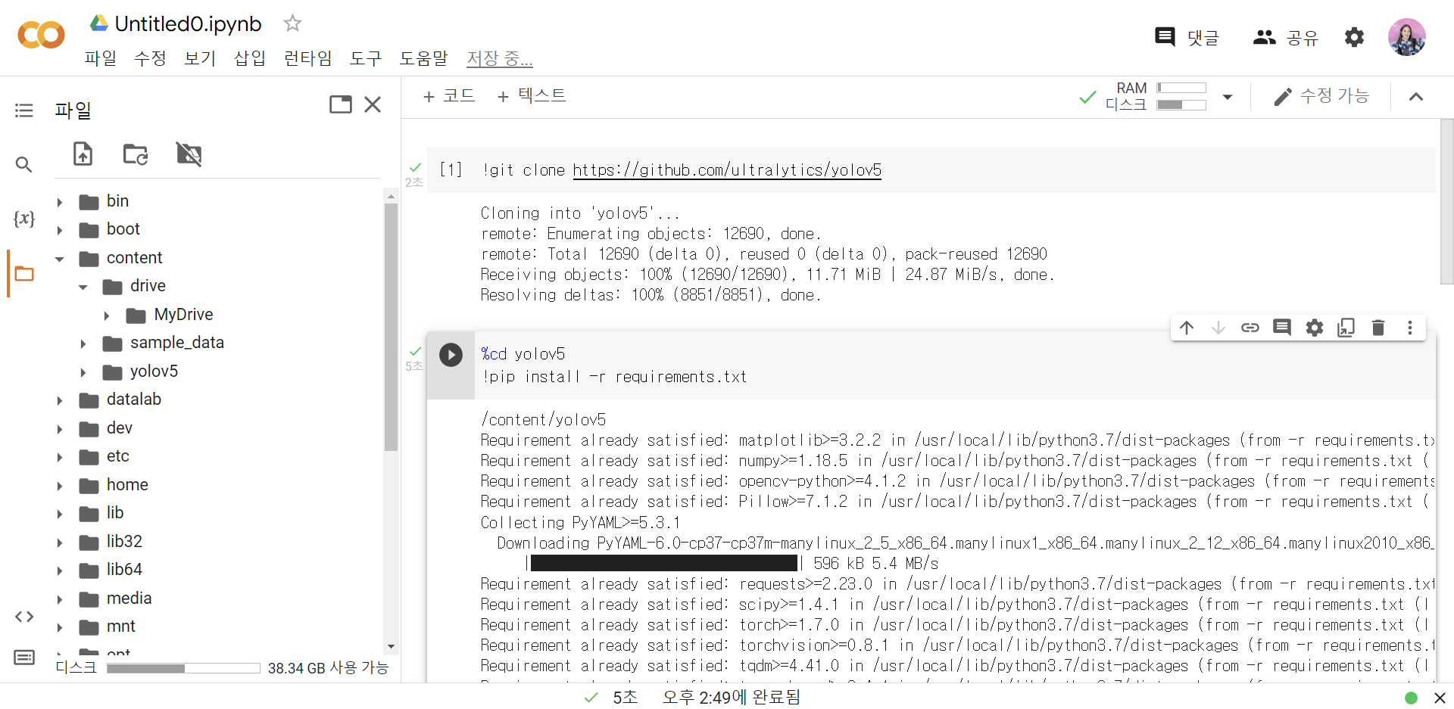
Task: Open the table of contents sidebar icon
Action: (24, 110)
